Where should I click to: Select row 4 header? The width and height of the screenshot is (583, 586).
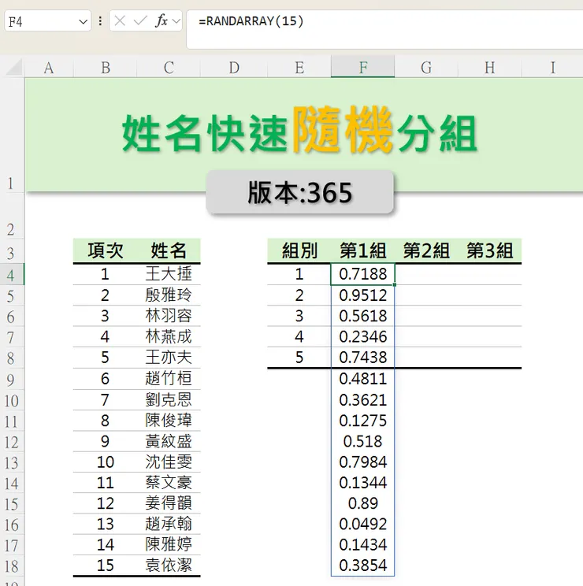click(x=12, y=274)
